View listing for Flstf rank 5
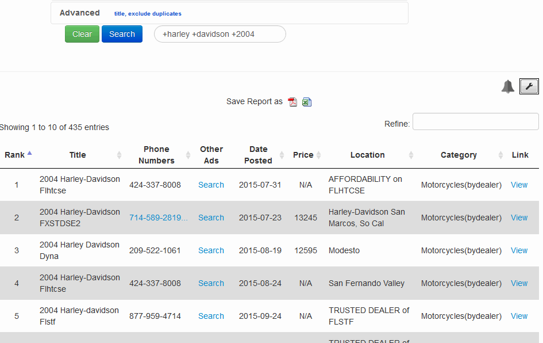The width and height of the screenshot is (543, 343). 519,316
